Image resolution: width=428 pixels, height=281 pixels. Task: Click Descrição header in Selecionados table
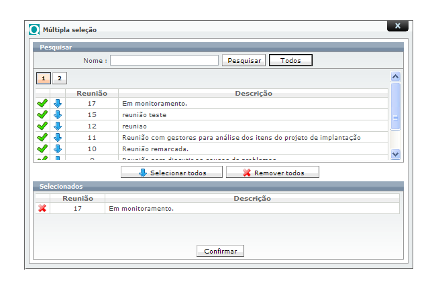pyautogui.click(x=252, y=198)
